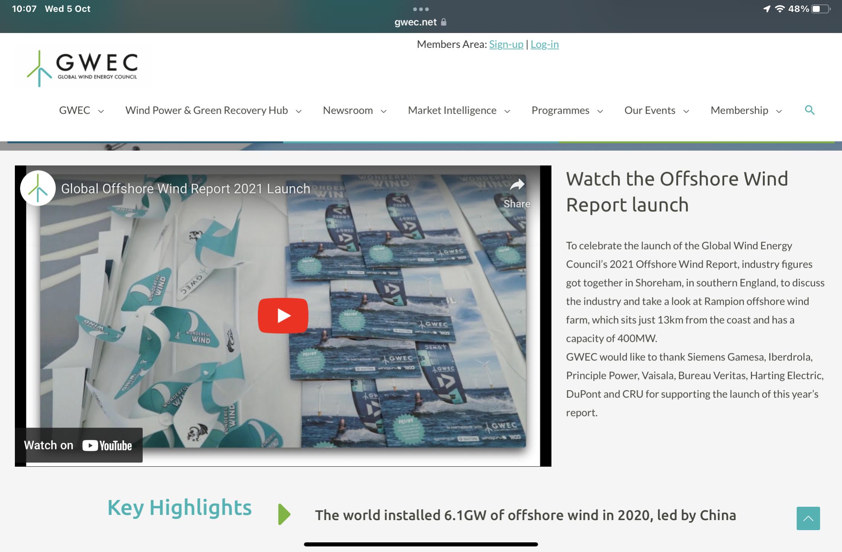Tap the three-dot multitasking icon at top
Image resolution: width=842 pixels, height=552 pixels.
pyautogui.click(x=421, y=9)
